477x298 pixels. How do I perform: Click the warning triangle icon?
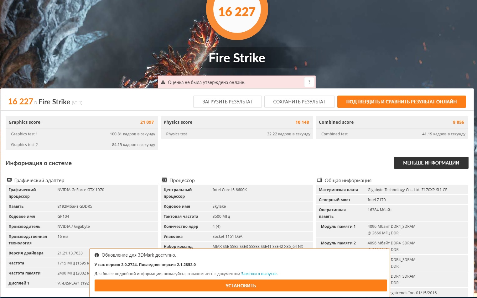pos(163,82)
